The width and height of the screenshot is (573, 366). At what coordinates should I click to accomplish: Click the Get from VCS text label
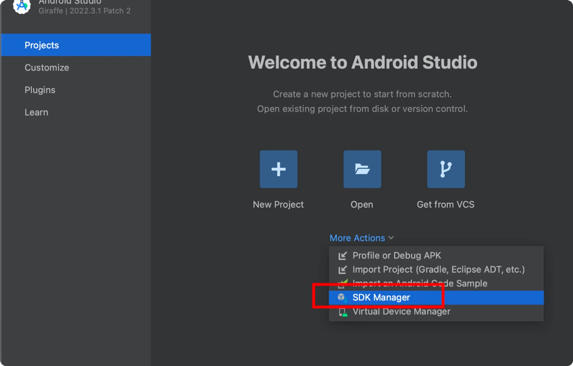tap(445, 205)
